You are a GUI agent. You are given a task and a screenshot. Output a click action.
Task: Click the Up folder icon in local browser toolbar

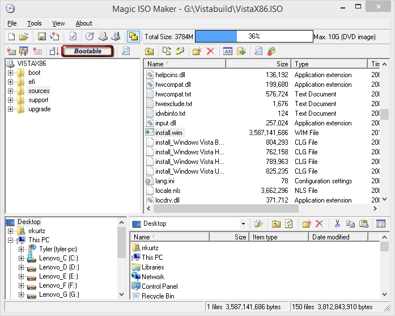pyautogui.click(x=276, y=224)
